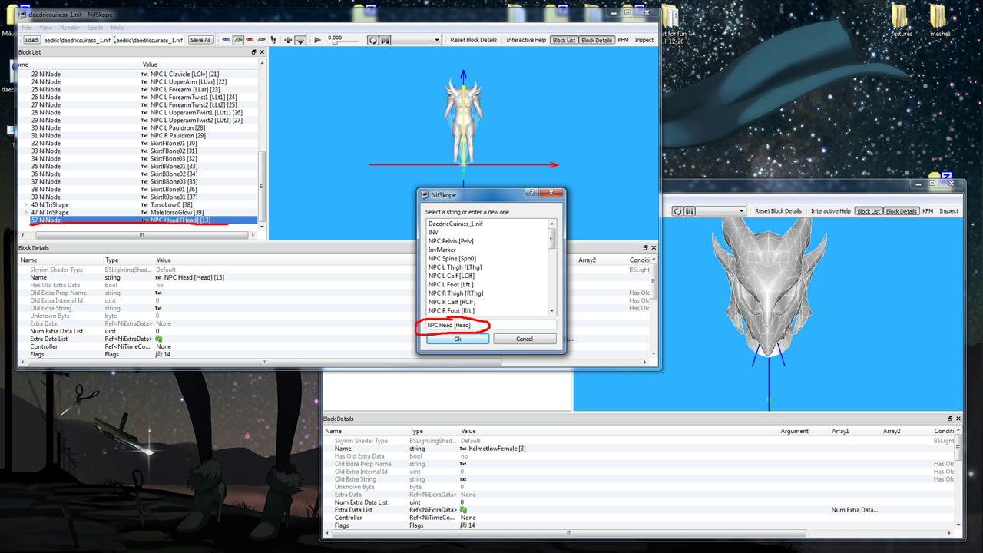Open the Spells menu
This screenshot has height=553, width=983.
coord(94,28)
